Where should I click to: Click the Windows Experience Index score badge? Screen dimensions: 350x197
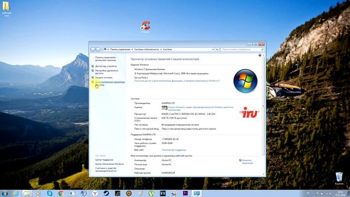(165, 108)
